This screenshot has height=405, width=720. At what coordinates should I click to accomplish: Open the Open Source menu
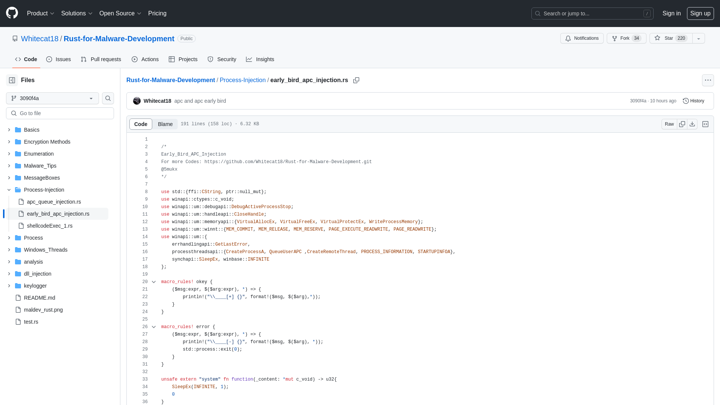[120, 13]
